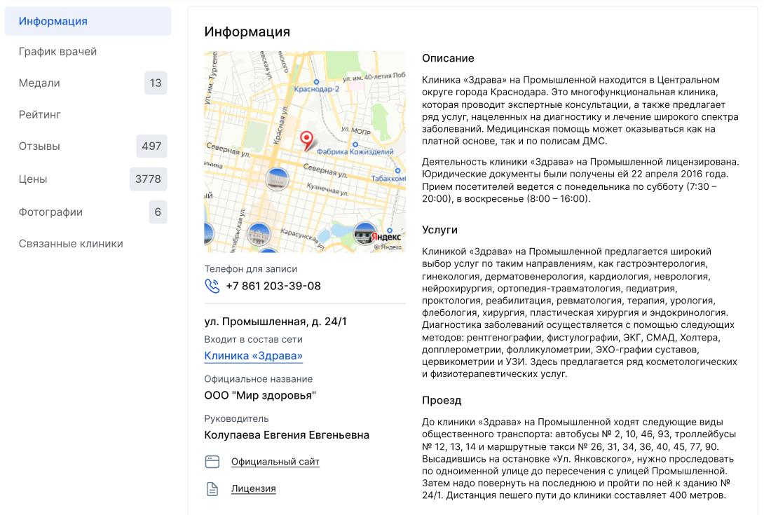Click the Яндекс logo on the map
The image size is (764, 515).
pos(386,237)
